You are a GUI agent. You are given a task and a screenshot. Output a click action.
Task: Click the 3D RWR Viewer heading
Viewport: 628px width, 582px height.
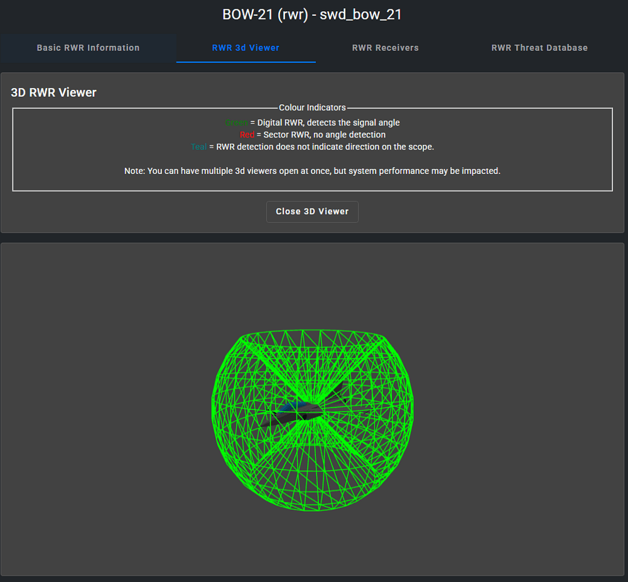pos(54,92)
